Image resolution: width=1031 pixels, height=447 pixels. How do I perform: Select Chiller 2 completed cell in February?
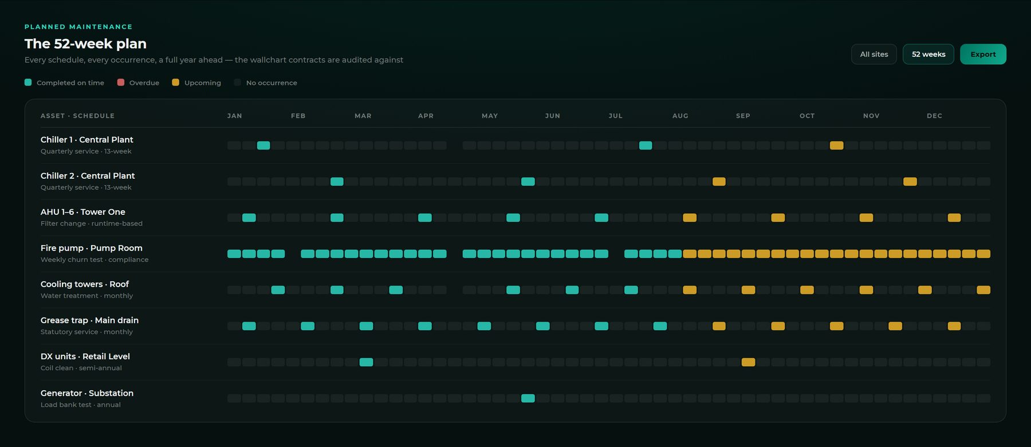tap(337, 182)
